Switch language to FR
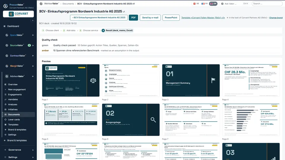285x160 pixels. (x=205, y=4)
